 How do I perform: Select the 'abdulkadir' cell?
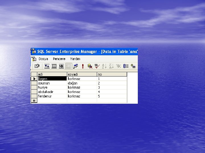[52, 92]
